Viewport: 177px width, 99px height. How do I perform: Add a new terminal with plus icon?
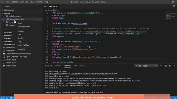pyautogui.click(x=161, y=66)
